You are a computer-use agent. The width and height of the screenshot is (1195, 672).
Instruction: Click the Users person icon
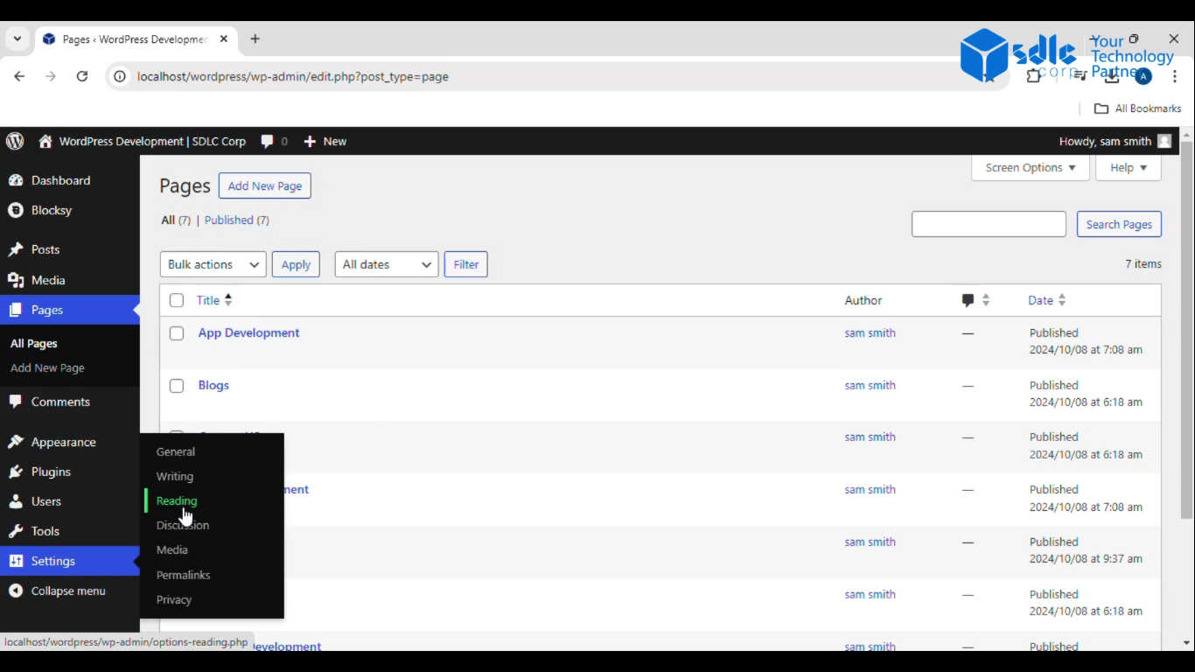16,501
